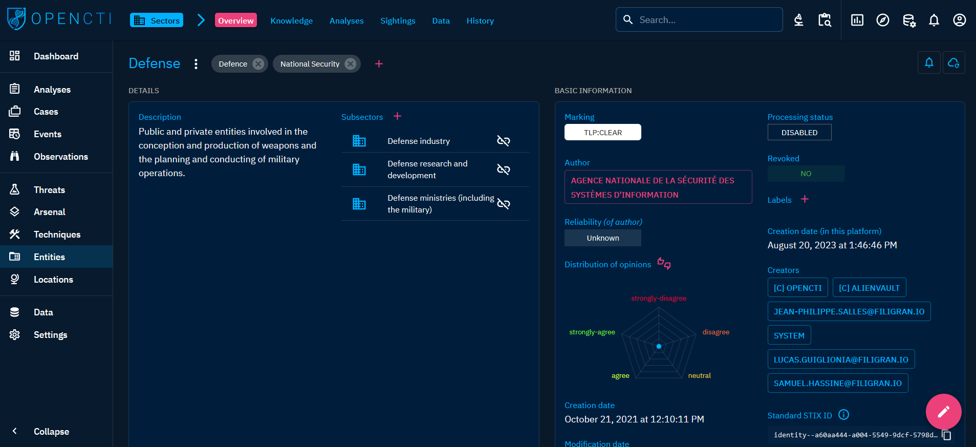Subscribe with the bell button beside cloud
This screenshot has width=976, height=447.
point(929,62)
